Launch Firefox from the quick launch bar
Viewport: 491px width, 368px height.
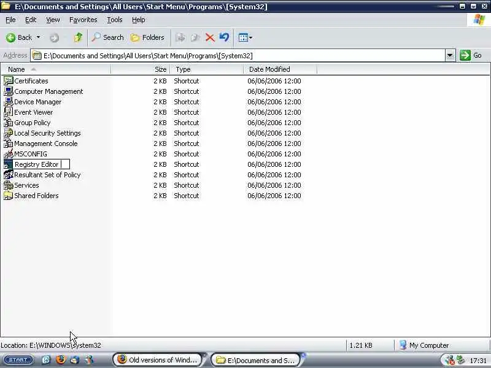coord(60,360)
